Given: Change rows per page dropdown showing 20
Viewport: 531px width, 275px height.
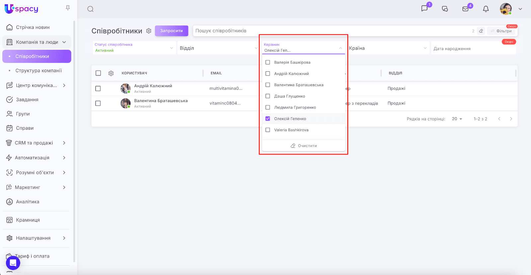Looking at the screenshot, I should click(457, 119).
